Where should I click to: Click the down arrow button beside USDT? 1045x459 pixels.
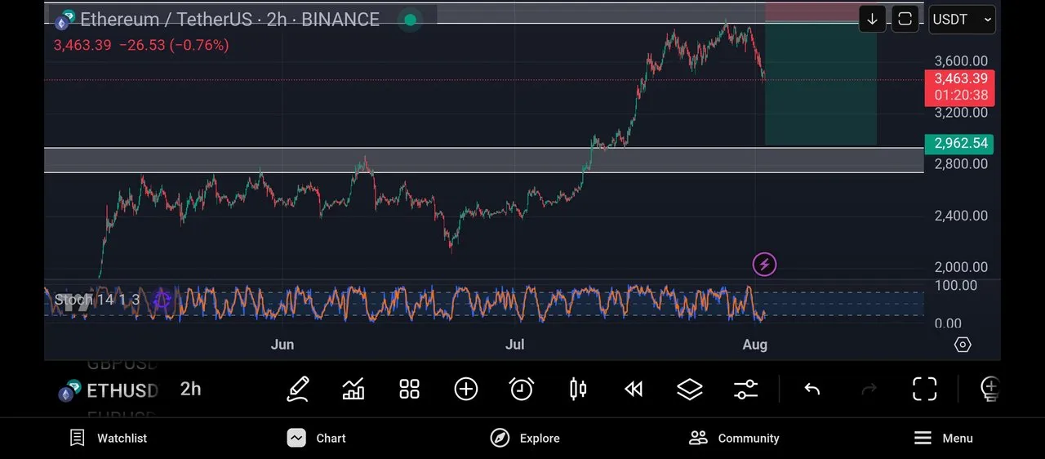point(872,19)
